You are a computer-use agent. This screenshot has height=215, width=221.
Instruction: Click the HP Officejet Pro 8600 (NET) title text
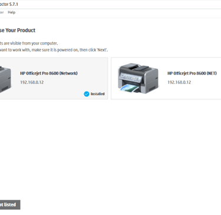point(192,73)
